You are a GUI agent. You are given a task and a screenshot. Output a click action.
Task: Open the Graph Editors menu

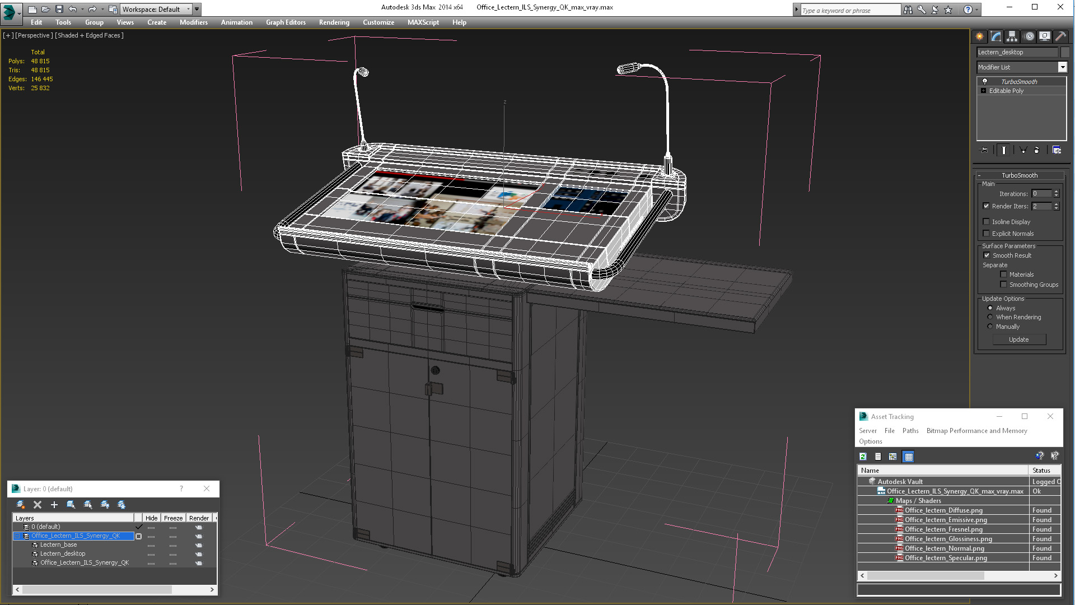(x=285, y=22)
